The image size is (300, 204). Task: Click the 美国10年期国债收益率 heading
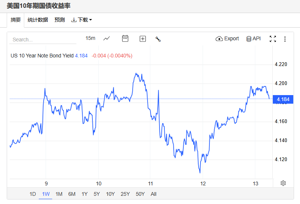(x=39, y=6)
